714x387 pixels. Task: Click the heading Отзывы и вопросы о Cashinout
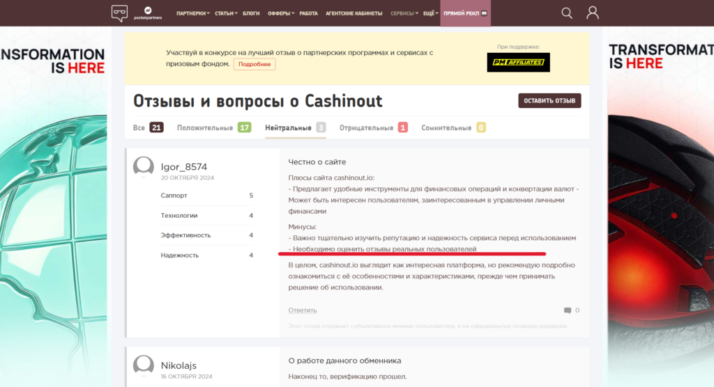[x=258, y=101]
